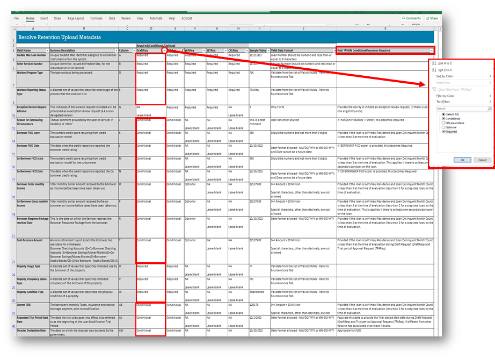Click the Select All corner triangle
The width and height of the screenshot is (495, 359).
[14, 28]
